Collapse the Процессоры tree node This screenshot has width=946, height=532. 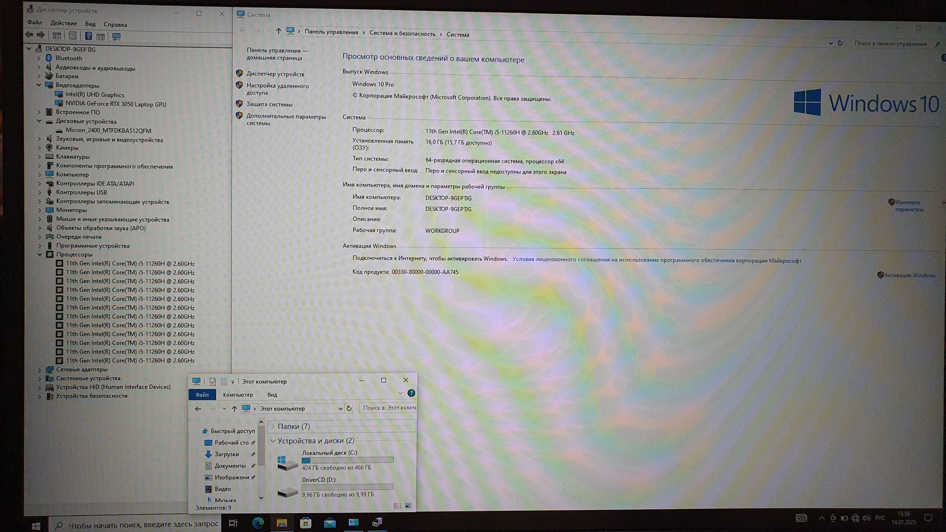pyautogui.click(x=40, y=254)
